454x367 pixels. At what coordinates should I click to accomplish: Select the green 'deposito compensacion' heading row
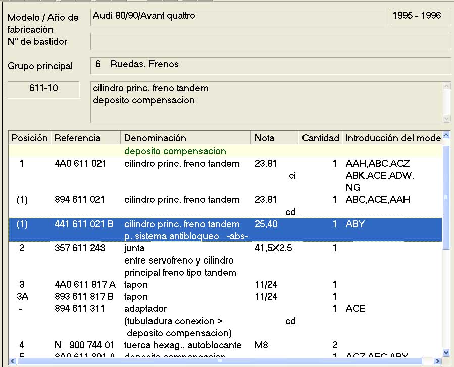point(225,151)
